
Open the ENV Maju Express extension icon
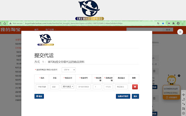click(169, 23)
